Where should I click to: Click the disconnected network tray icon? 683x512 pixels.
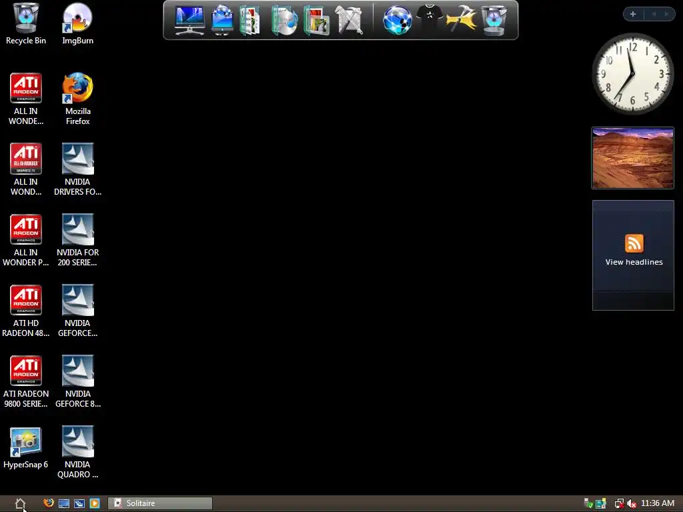(619, 504)
